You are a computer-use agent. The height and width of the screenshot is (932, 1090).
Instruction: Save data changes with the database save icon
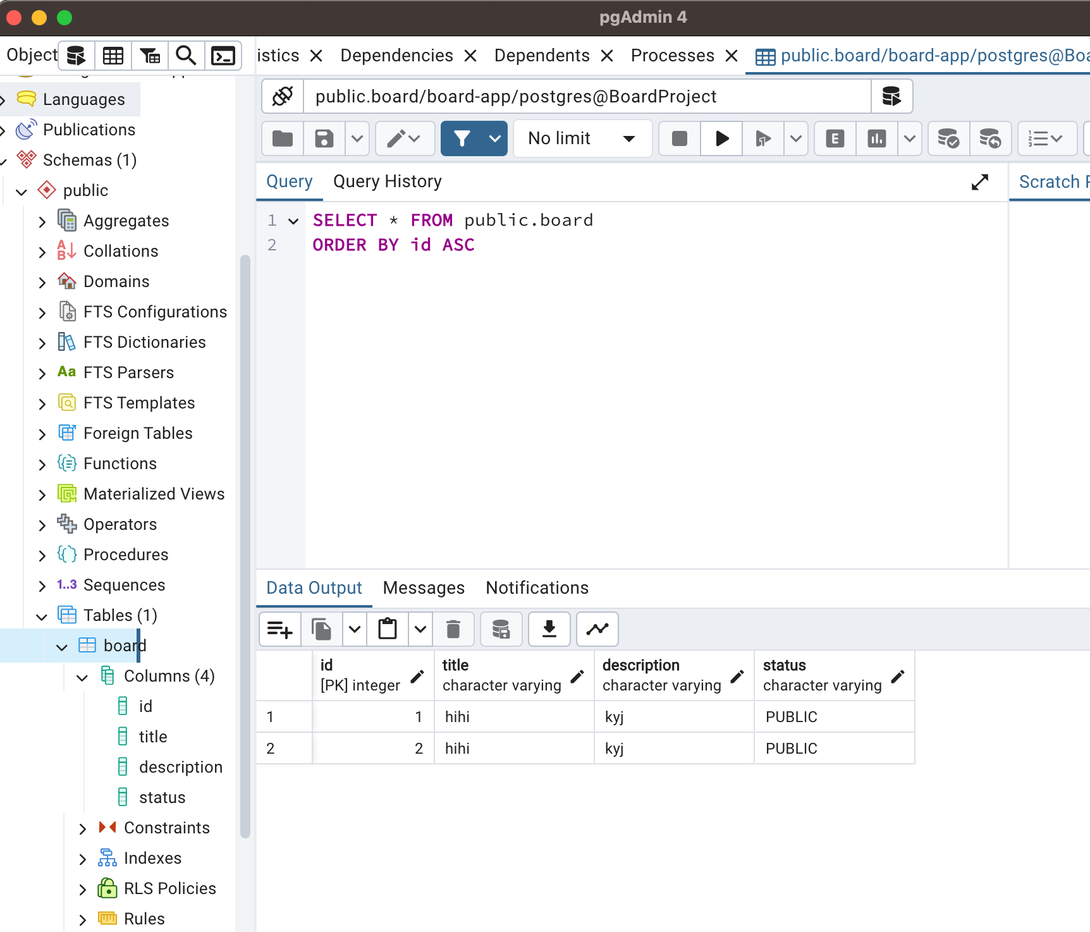[x=501, y=629]
